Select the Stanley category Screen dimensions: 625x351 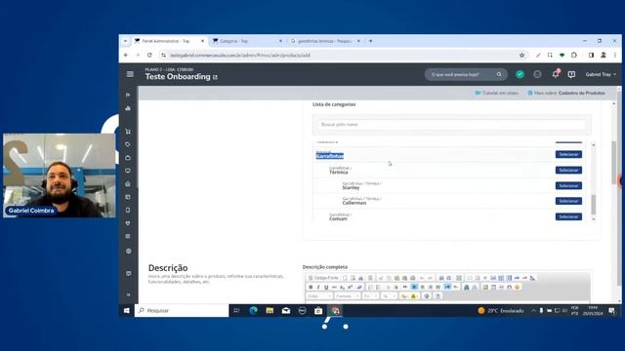[568, 186]
